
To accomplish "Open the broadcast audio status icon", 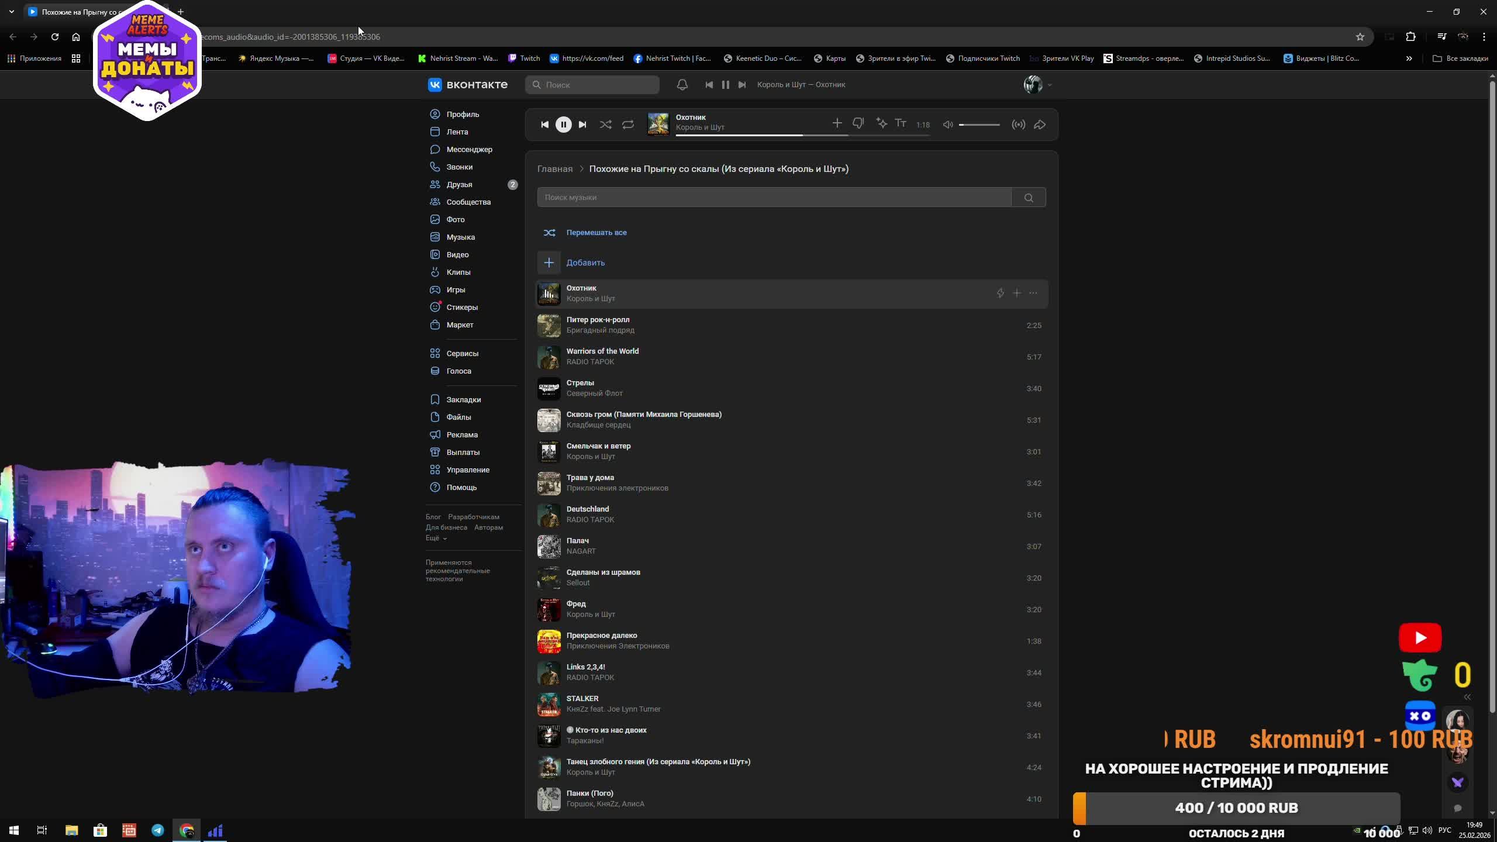I will click(x=1018, y=125).
